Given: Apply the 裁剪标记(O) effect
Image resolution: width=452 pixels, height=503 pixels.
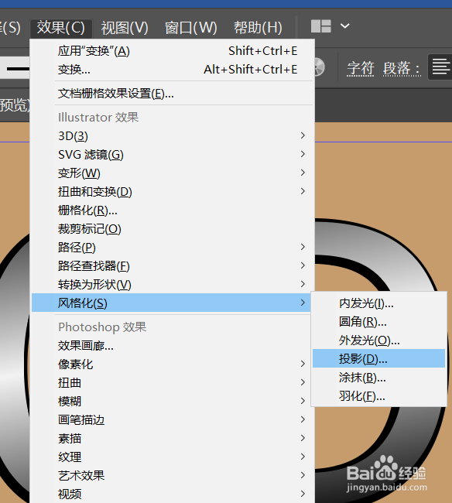Looking at the screenshot, I should pyautogui.click(x=173, y=229).
